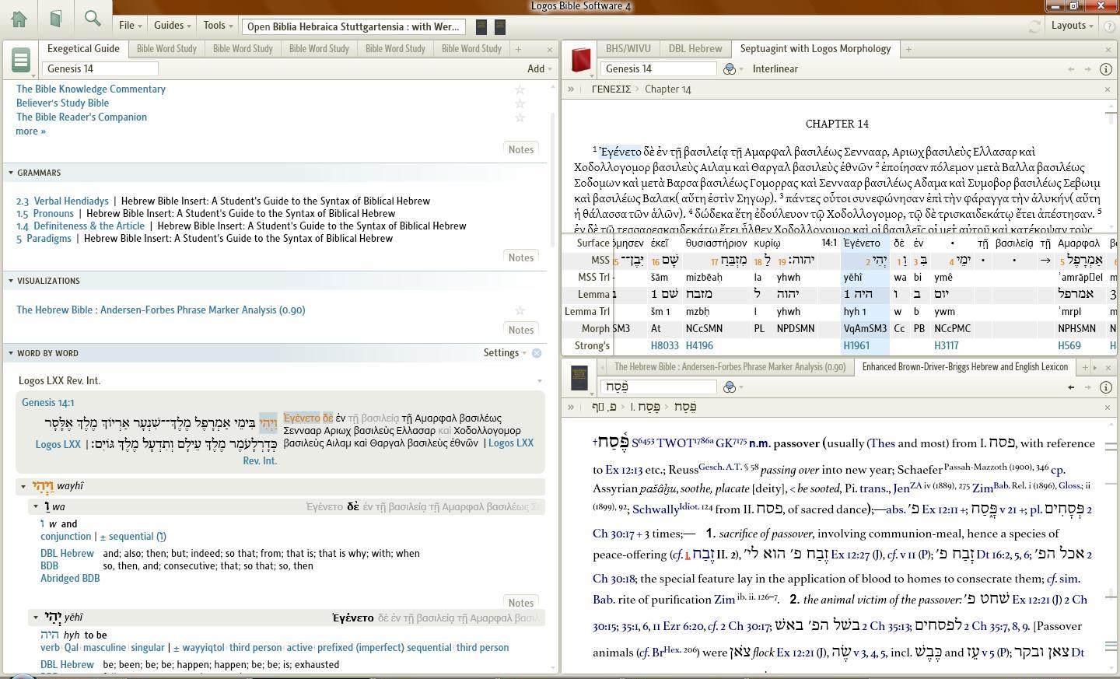
Task: Open the Library with the book icon
Action: 54,18
